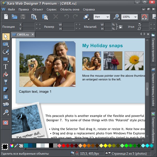Toggle magnetic snapping with the magnet button

click(144, 17)
